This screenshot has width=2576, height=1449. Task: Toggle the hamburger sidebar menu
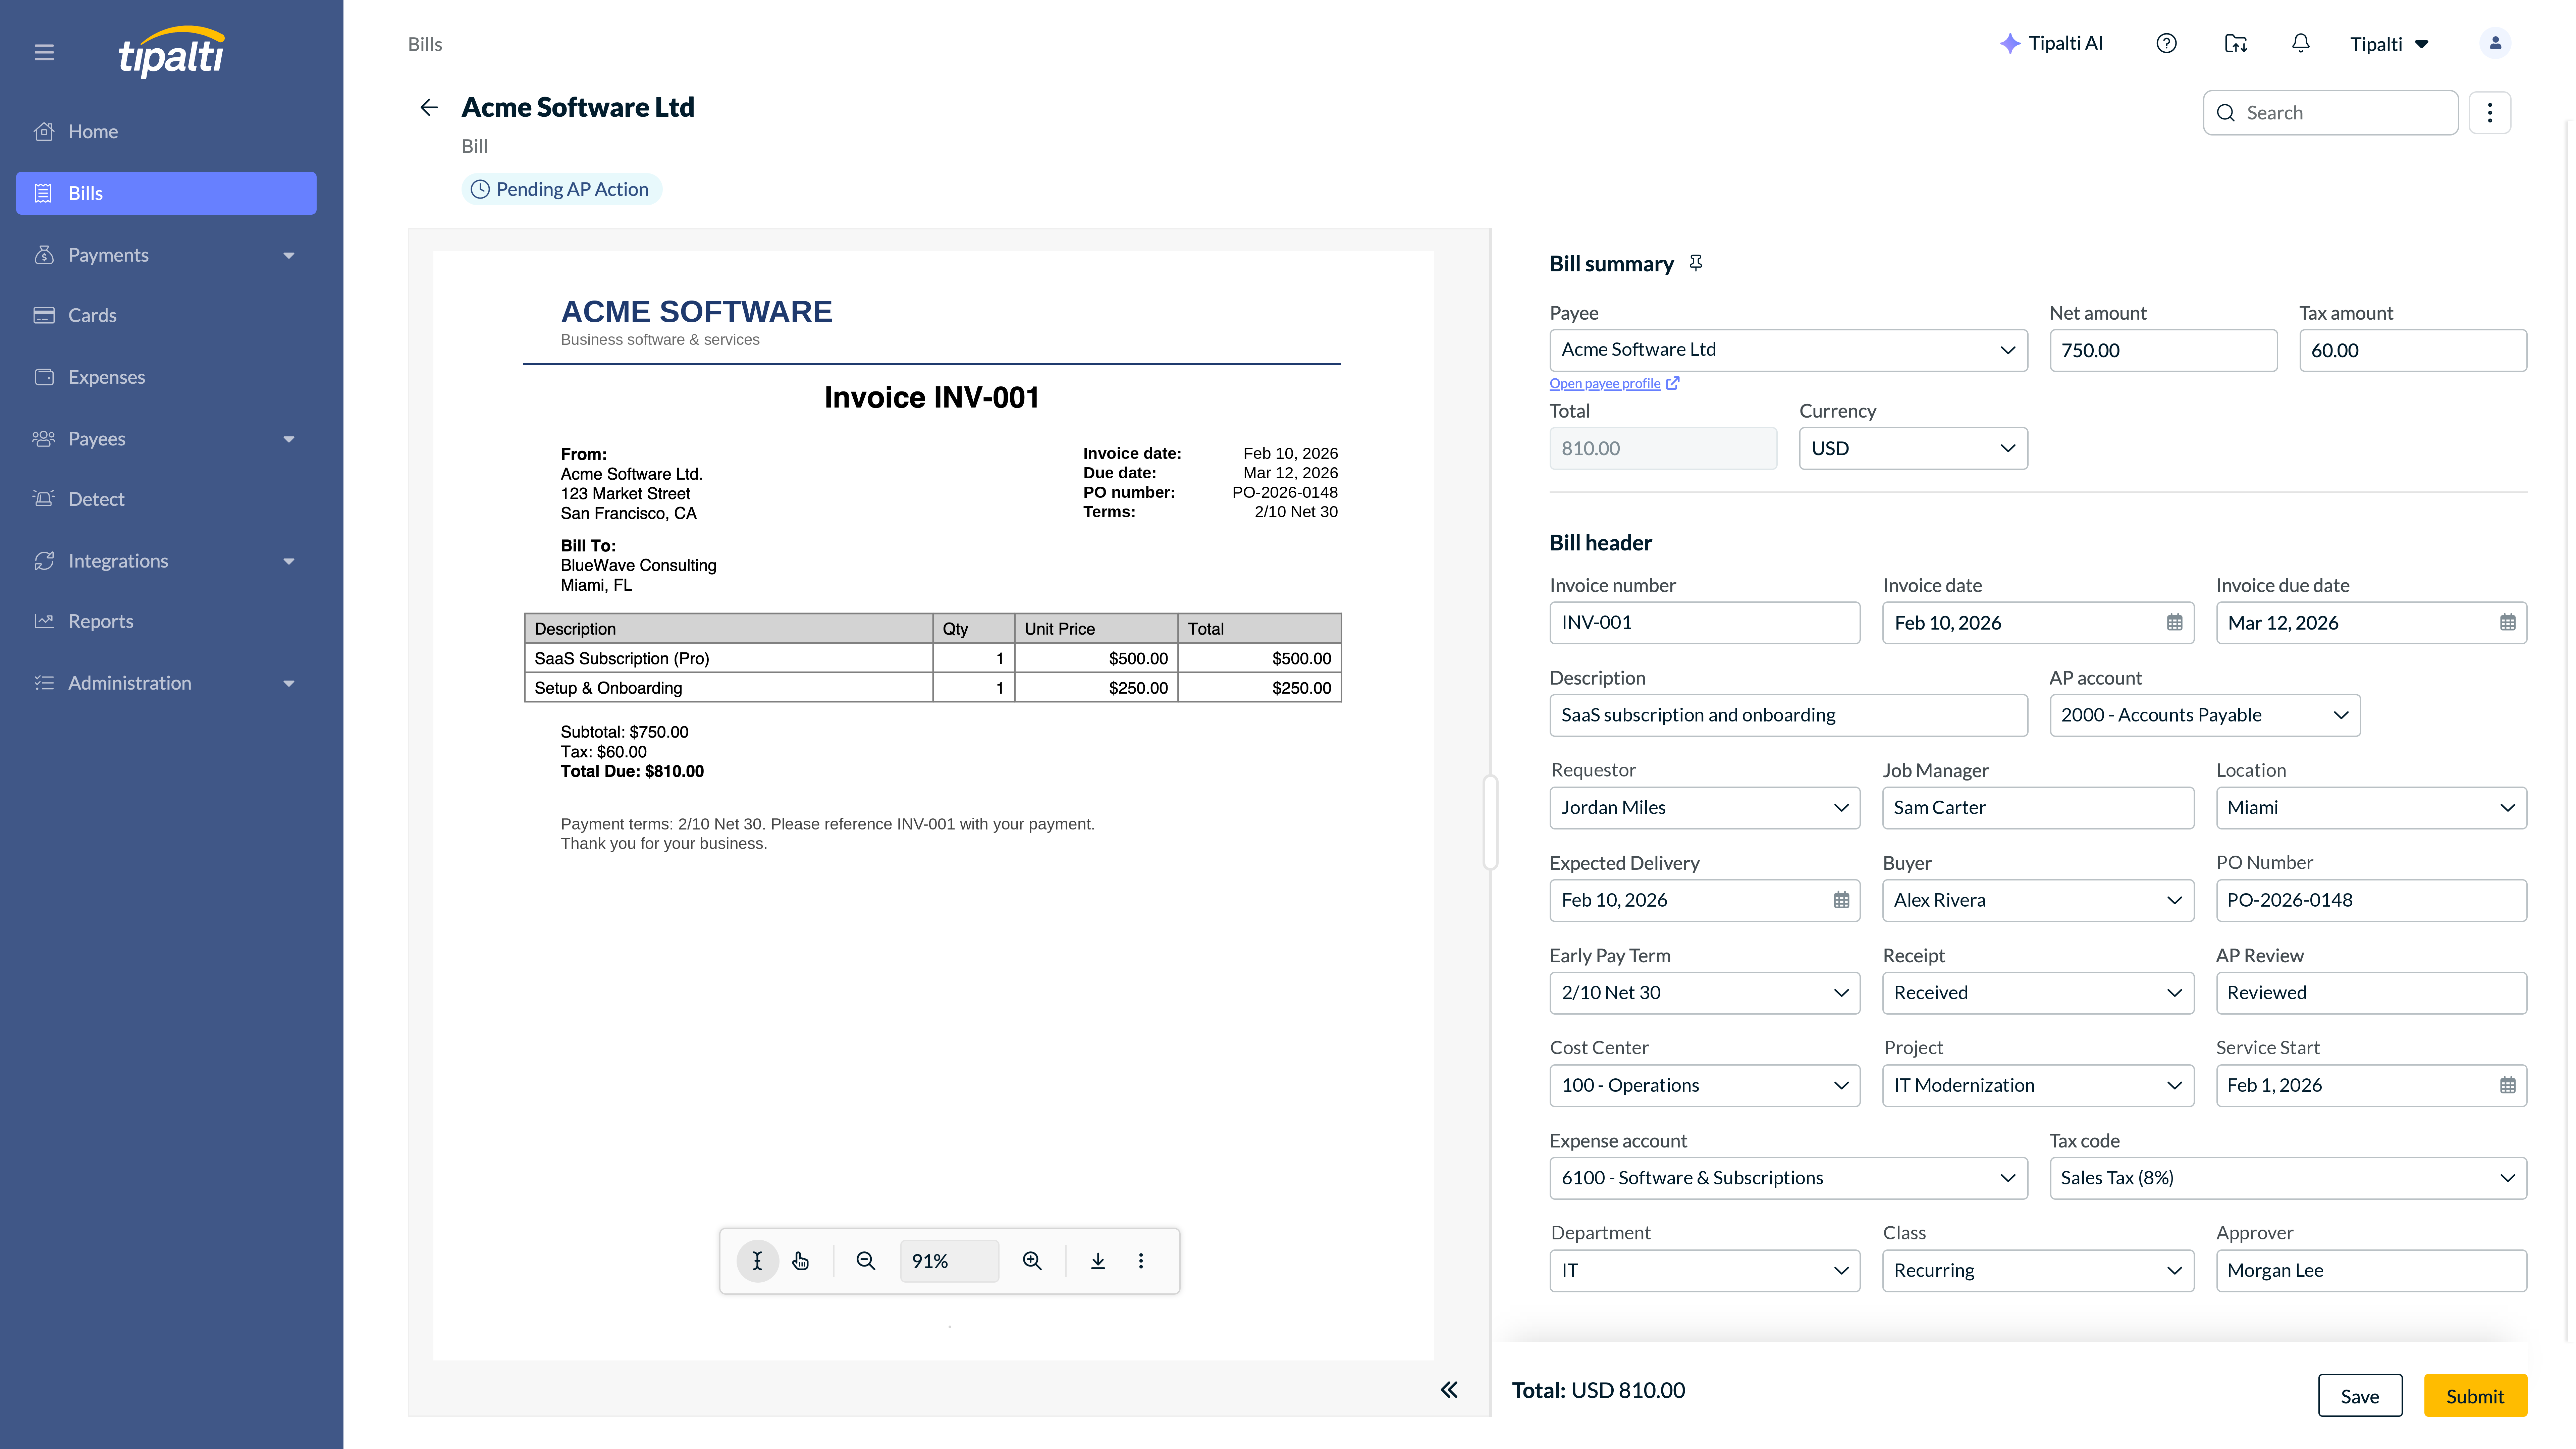(x=44, y=52)
